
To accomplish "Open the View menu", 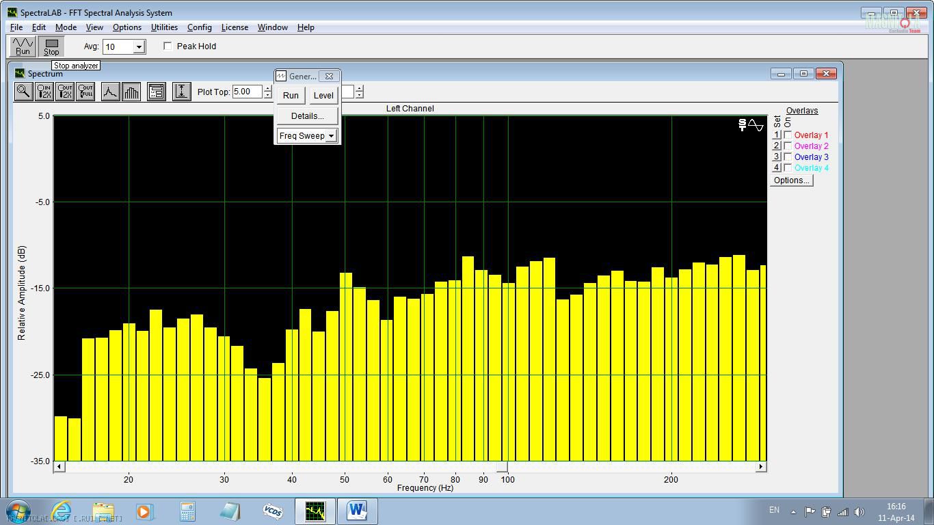I will click(94, 27).
